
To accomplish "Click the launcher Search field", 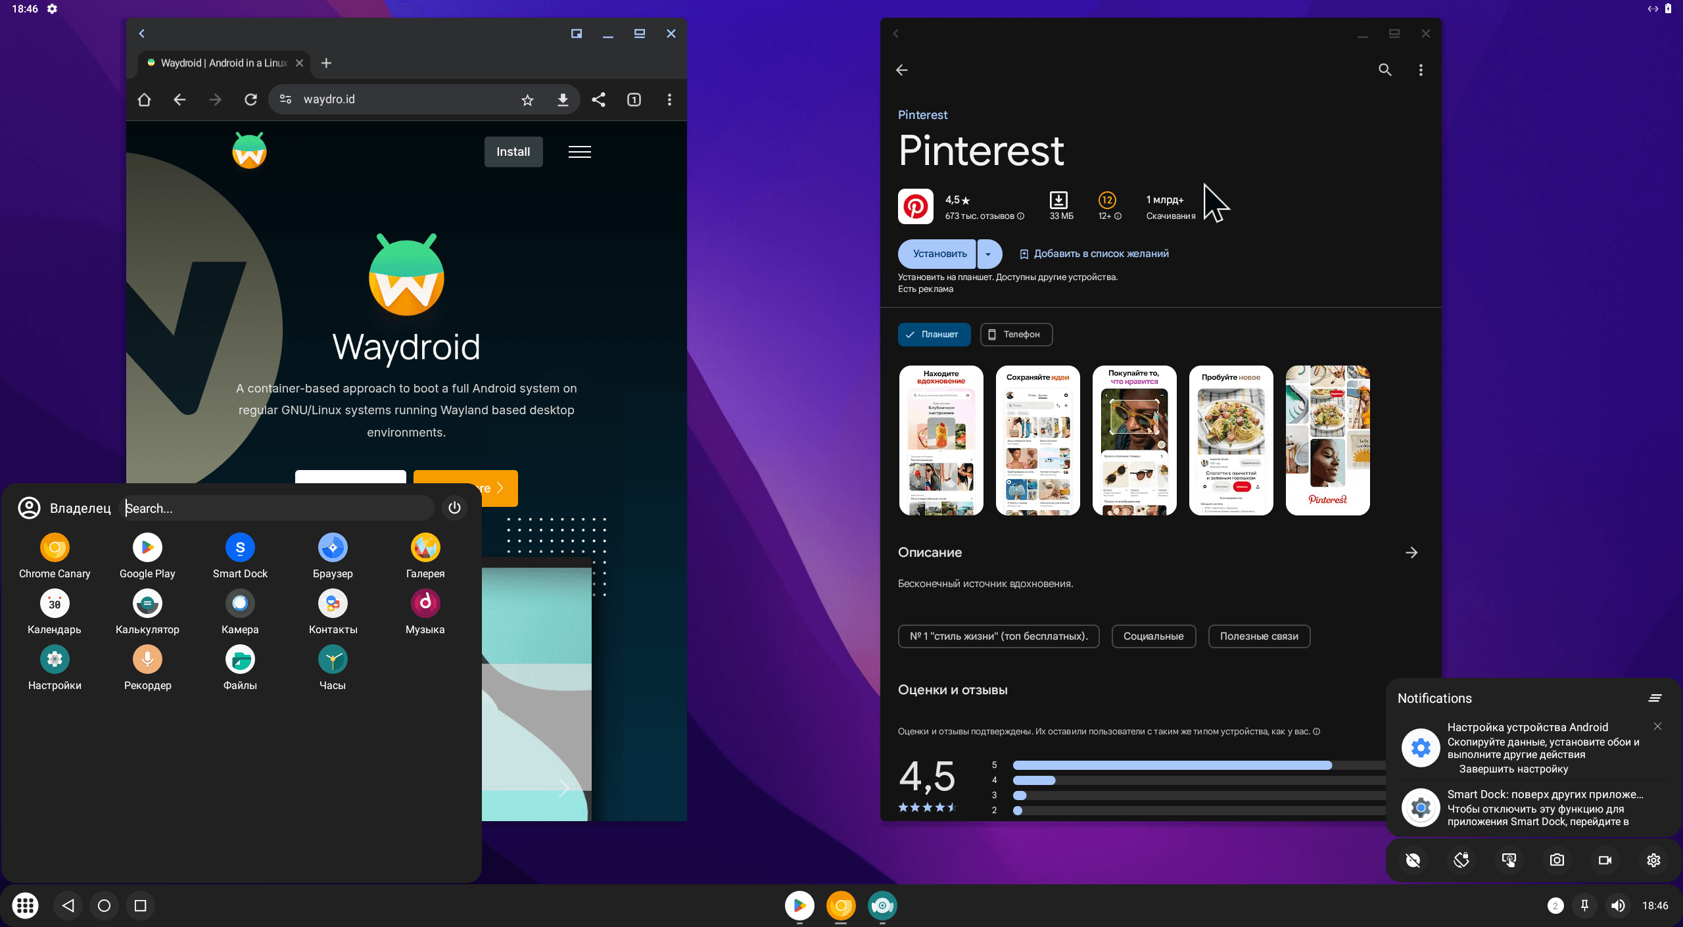I will coord(276,508).
